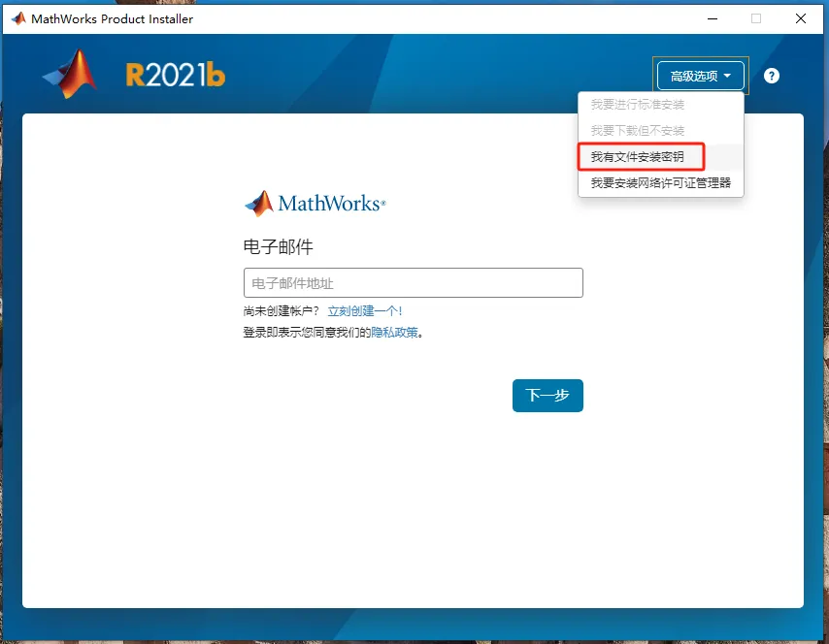Click the R2021b version text

(176, 75)
